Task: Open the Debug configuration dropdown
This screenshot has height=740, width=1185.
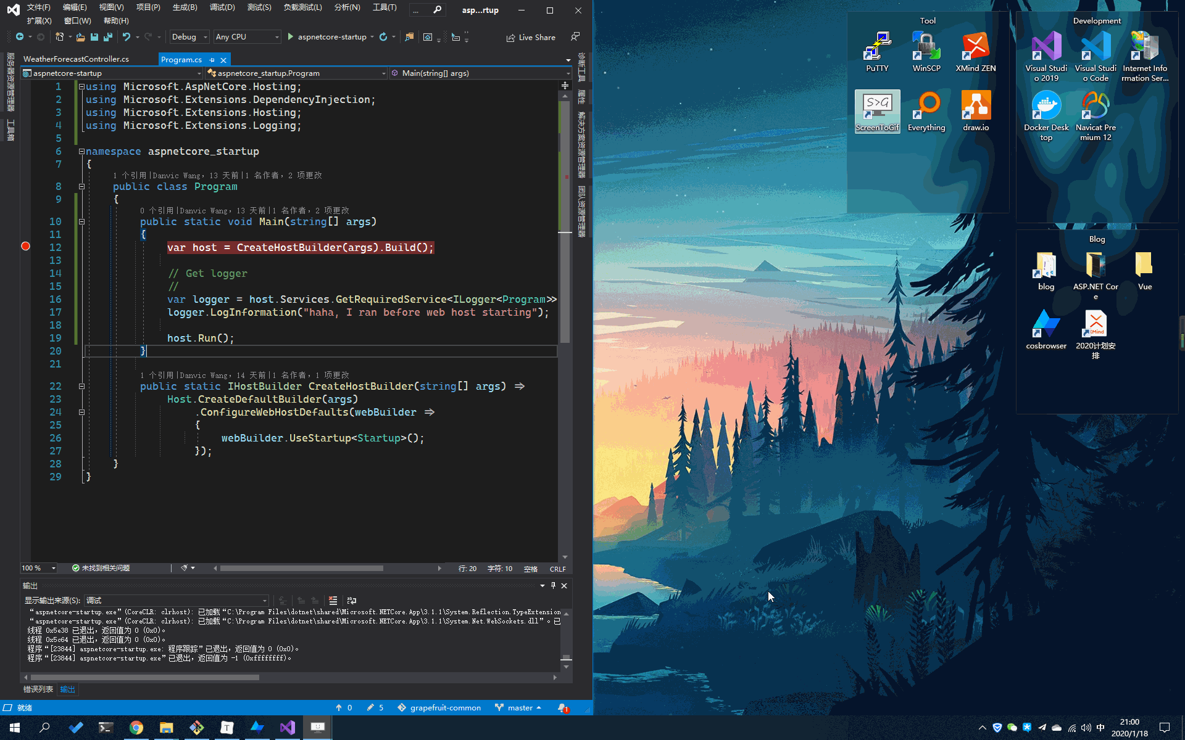Action: (x=189, y=37)
